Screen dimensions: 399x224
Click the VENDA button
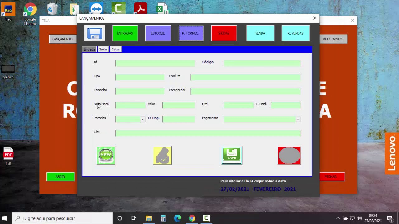pyautogui.click(x=260, y=33)
